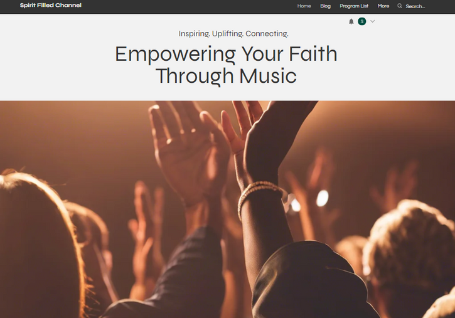Focus the Search text field
This screenshot has width=455, height=318.
click(415, 6)
